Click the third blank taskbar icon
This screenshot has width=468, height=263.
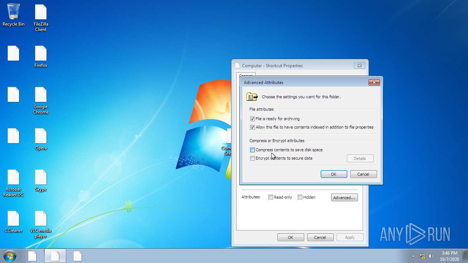pyautogui.click(x=78, y=256)
